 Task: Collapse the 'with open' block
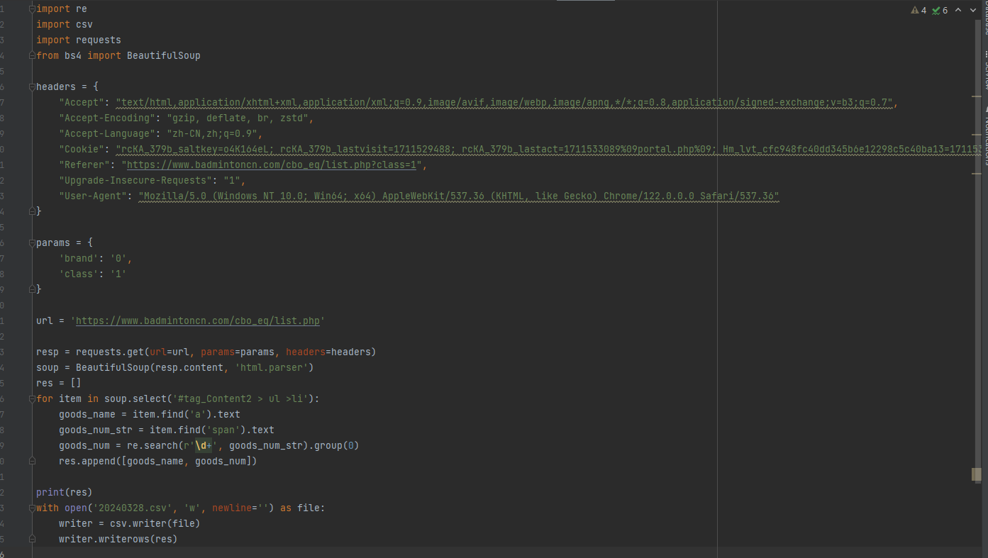coord(32,508)
